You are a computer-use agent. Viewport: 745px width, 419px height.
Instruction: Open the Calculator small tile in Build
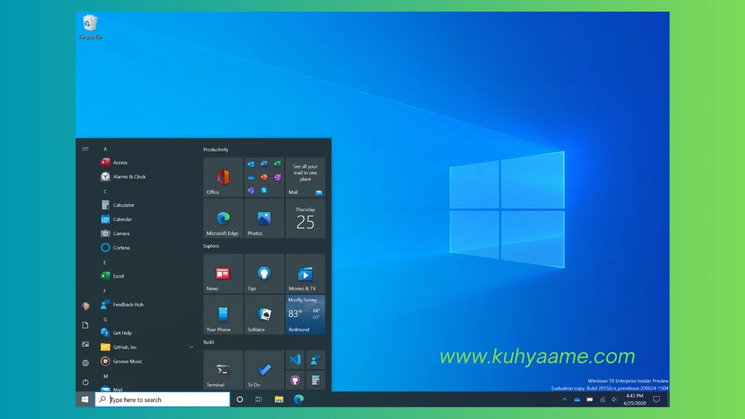coord(315,380)
